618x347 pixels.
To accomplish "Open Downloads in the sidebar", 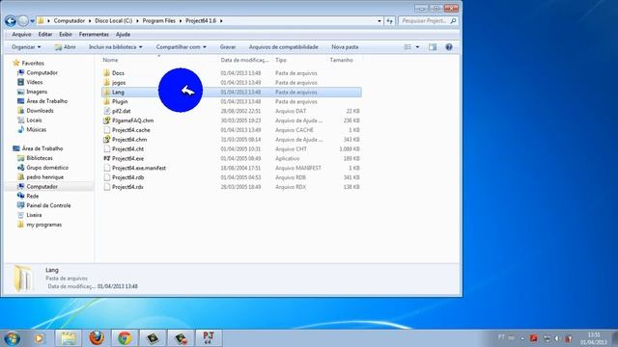I will coord(40,111).
